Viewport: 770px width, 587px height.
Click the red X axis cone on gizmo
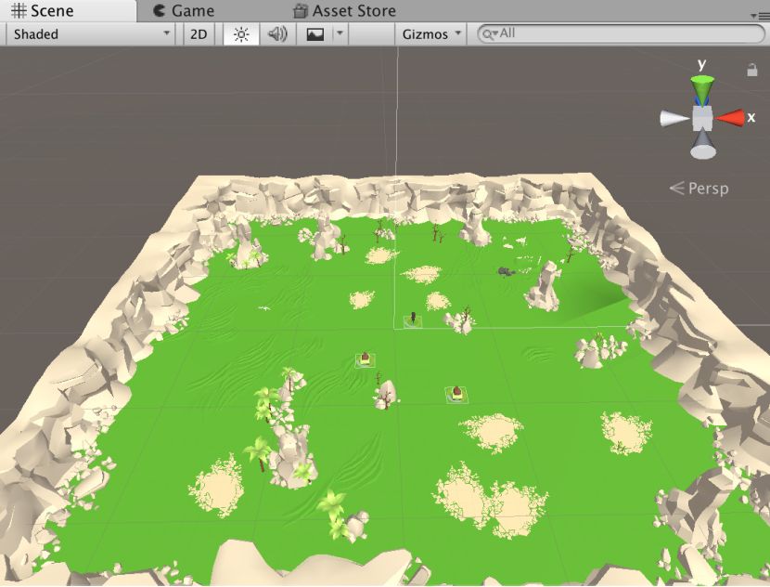[732, 118]
